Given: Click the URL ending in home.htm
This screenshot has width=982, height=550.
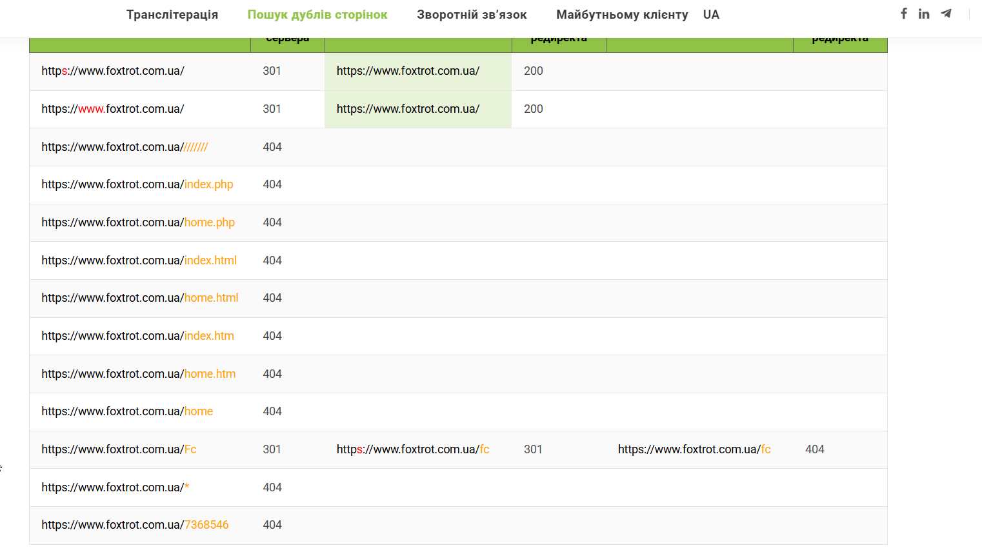Looking at the screenshot, I should 139,374.
